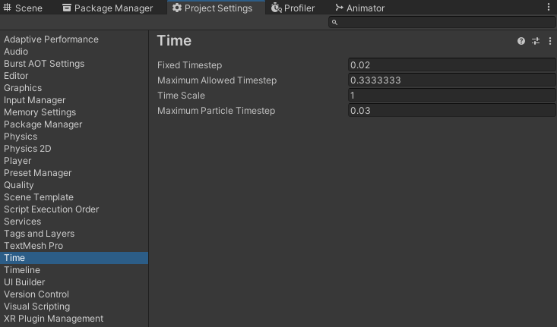Open the Animator tab

(359, 8)
